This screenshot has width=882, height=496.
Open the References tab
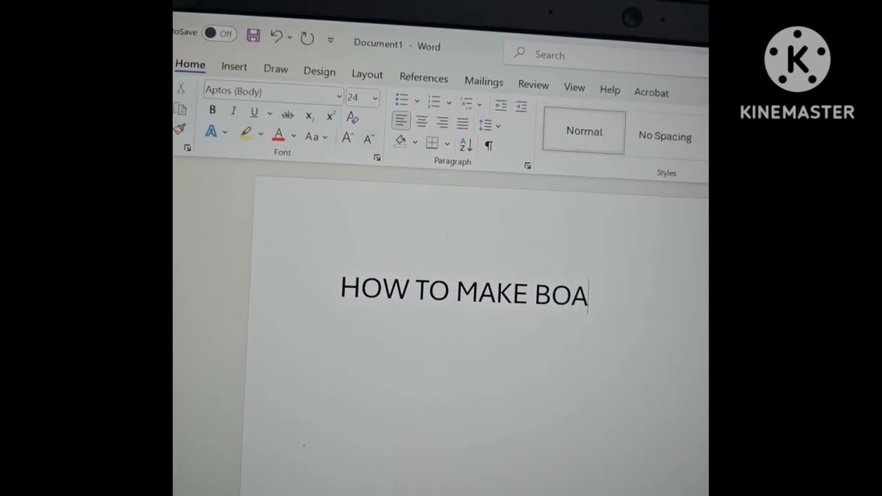pos(424,78)
